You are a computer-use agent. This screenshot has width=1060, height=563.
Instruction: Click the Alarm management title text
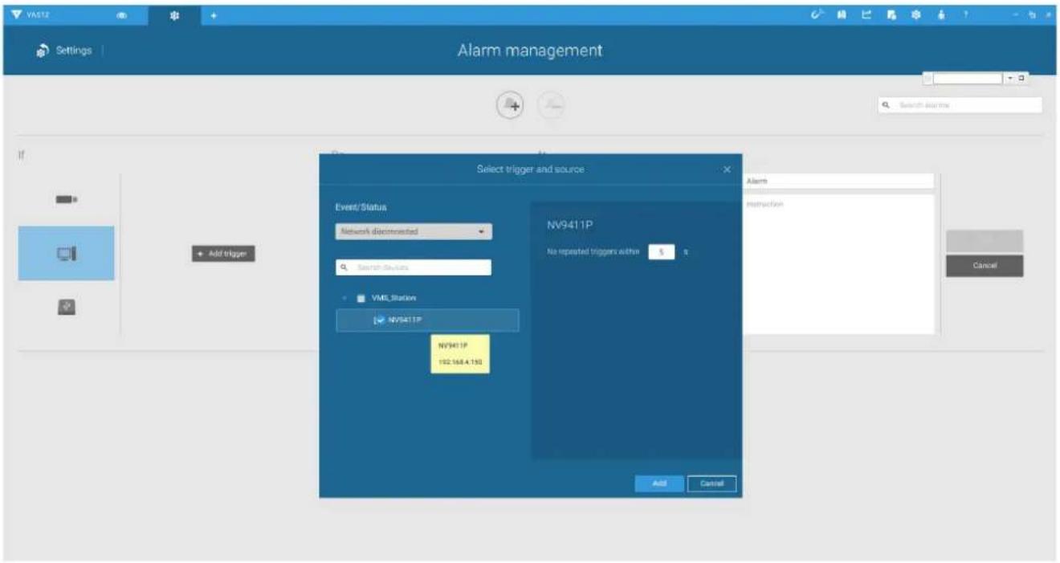530,51
